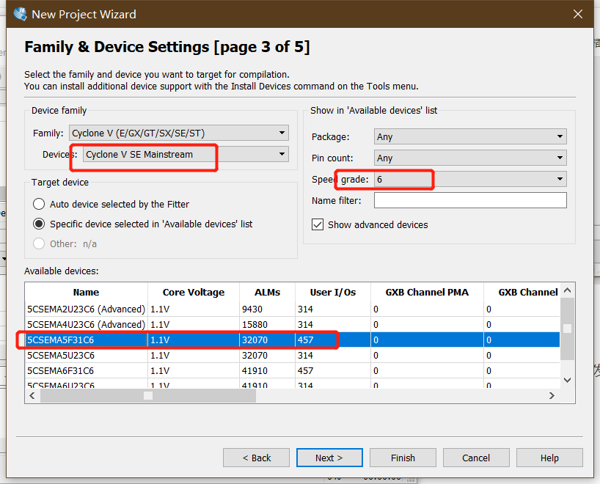Click the horizontal scrollbar thumb of device list

tap(148, 395)
